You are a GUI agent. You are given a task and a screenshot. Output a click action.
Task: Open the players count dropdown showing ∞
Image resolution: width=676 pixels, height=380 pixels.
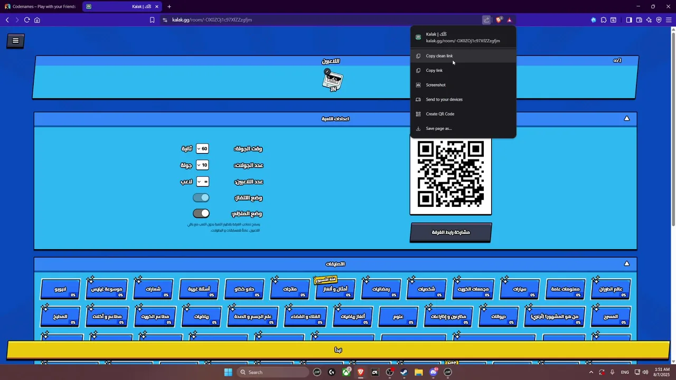202,182
